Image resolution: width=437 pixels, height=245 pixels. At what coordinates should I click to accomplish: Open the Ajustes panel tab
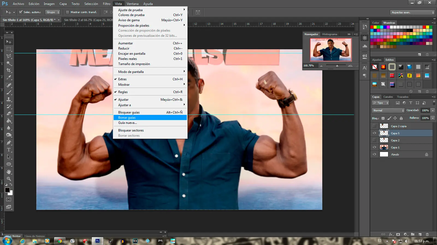[377, 60]
